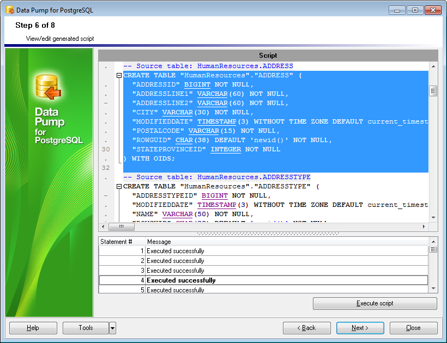Minimize the Data Pump window
Viewport: 447px width, 343px height.
click(x=397, y=10)
